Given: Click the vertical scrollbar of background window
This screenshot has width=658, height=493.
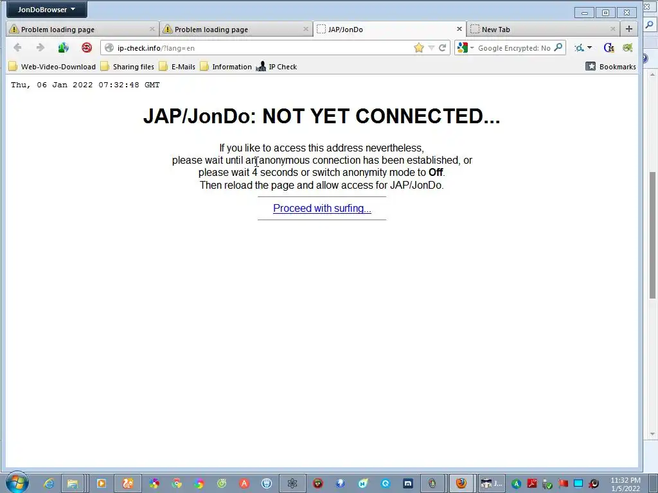Looking at the screenshot, I should pos(652,235).
